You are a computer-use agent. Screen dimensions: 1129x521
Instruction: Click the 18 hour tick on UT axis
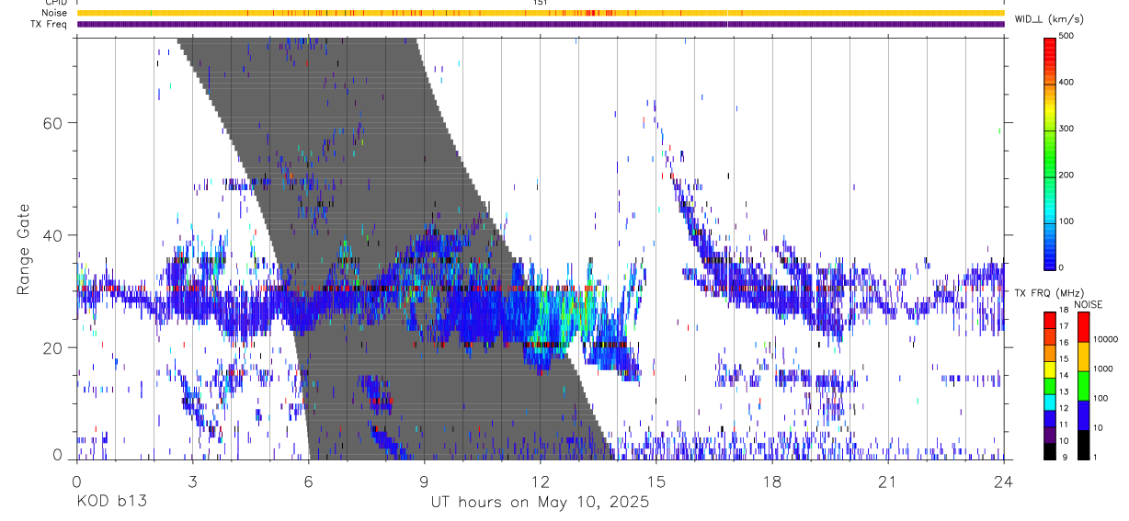click(772, 481)
